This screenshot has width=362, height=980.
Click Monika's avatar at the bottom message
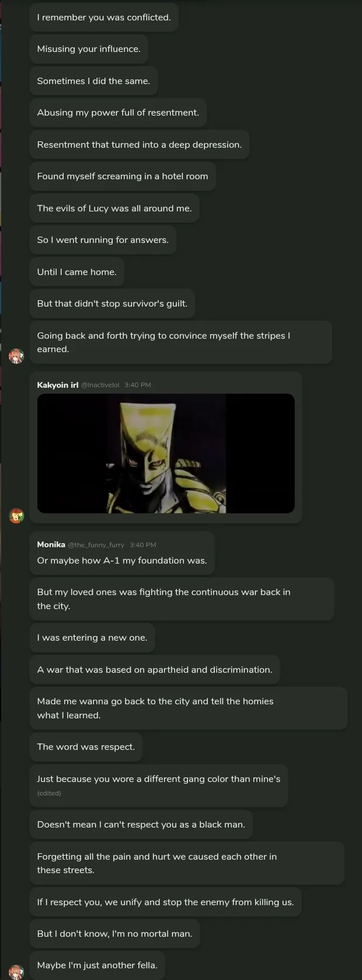[16, 972]
